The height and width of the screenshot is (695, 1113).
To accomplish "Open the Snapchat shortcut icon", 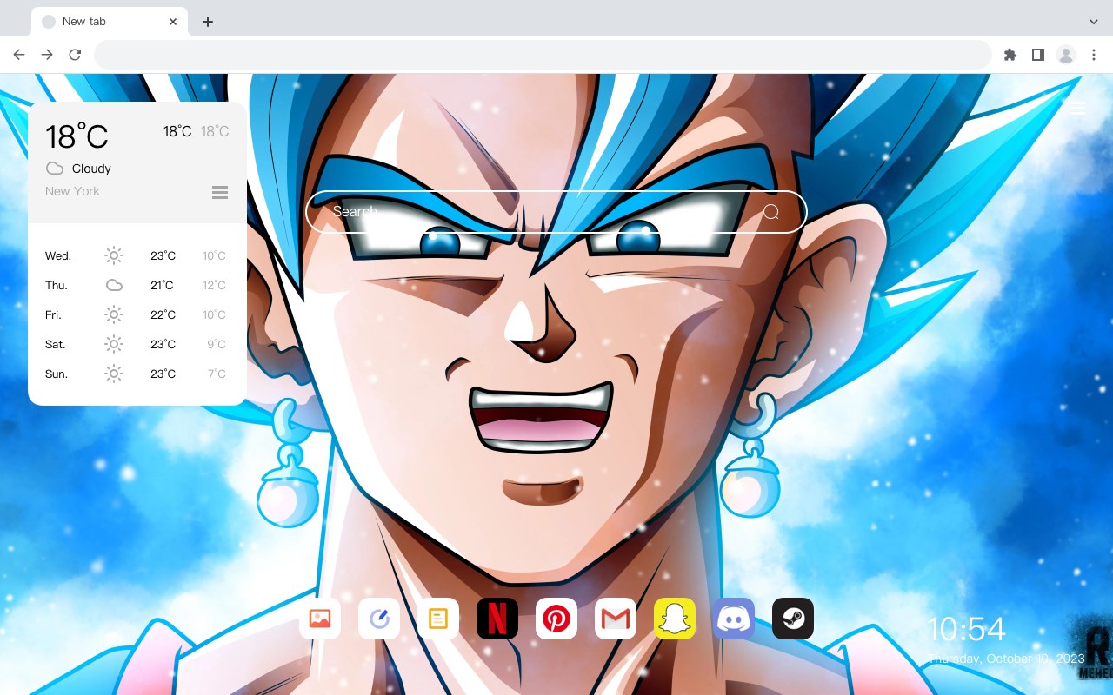I will 675,619.
